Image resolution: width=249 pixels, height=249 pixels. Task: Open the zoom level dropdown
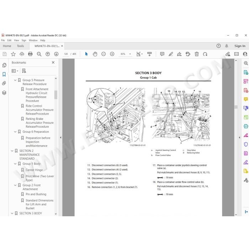point(130,54)
